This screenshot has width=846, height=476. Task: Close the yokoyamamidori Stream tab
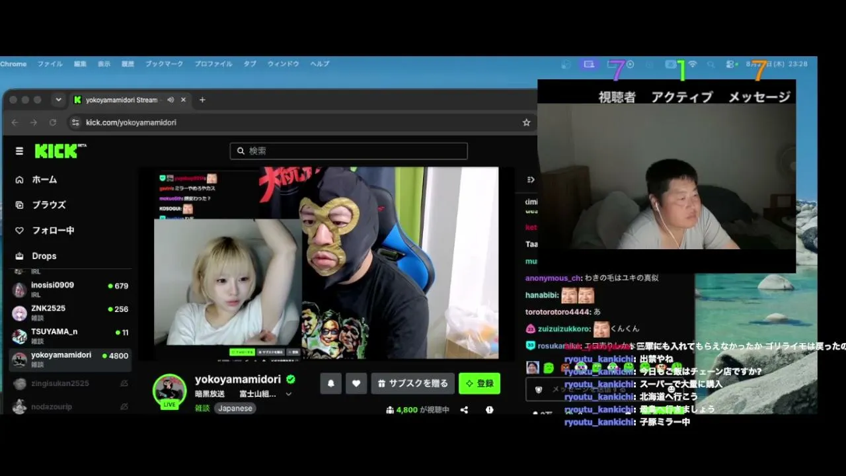pos(184,100)
